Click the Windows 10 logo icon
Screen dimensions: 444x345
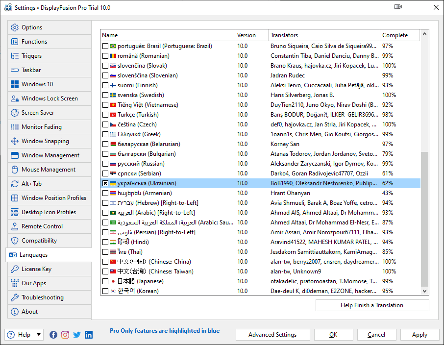click(14, 84)
